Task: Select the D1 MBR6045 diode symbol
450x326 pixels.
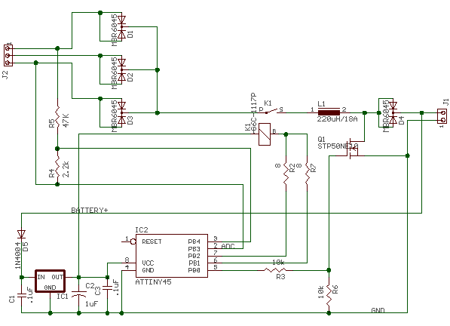Action: coord(121,27)
